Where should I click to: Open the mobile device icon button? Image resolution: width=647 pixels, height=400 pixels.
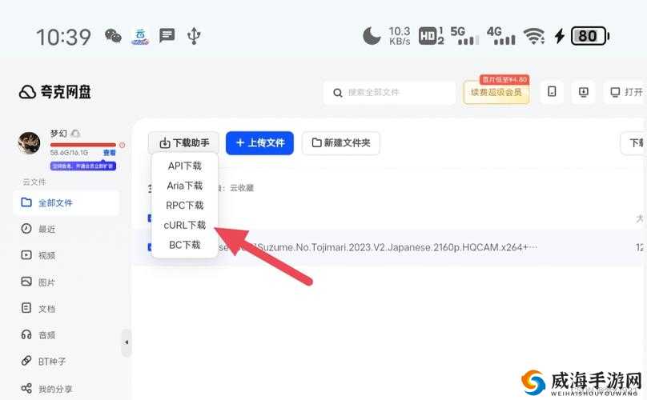(x=552, y=91)
